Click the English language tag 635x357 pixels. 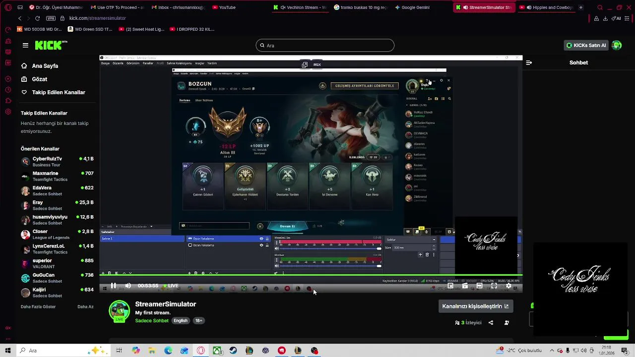tap(181, 321)
